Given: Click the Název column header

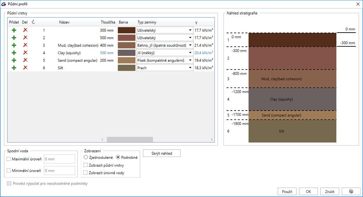Looking at the screenshot, I should tap(64, 22).
